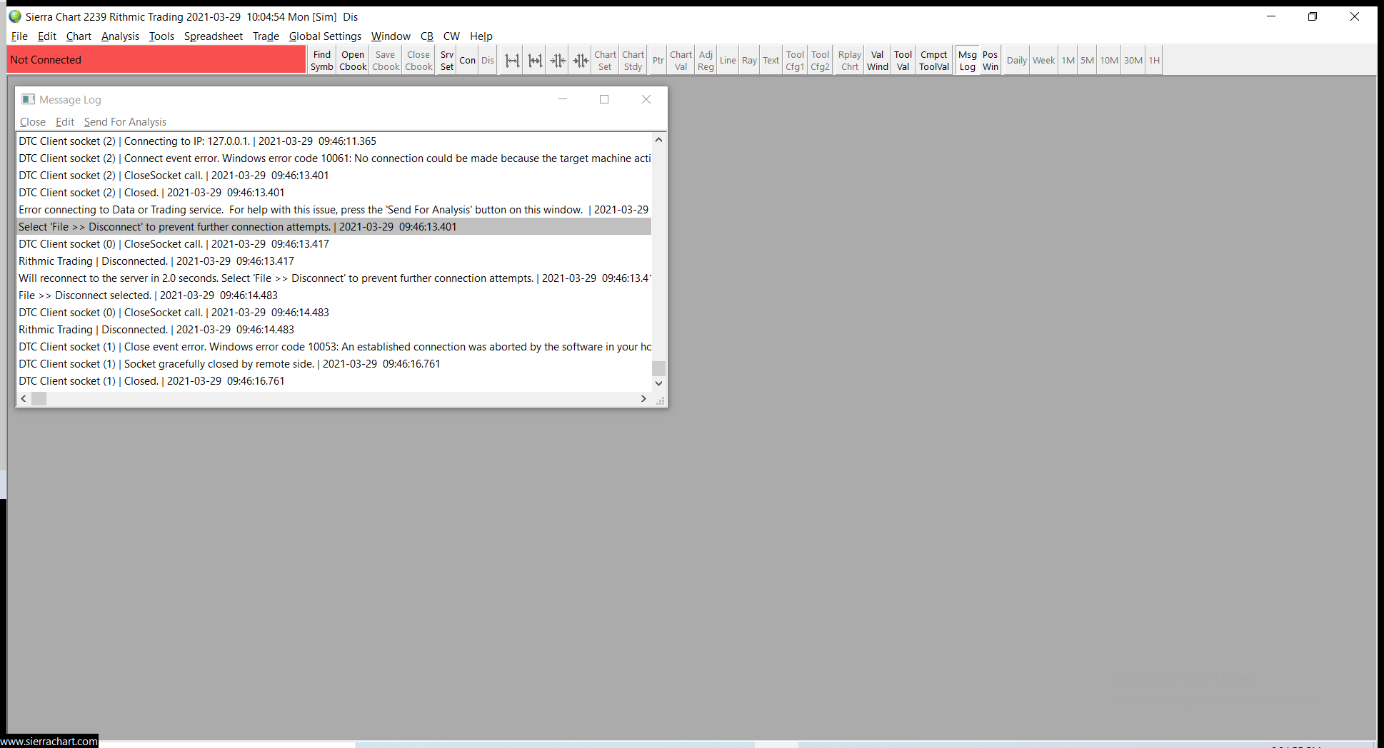Click the Not Connected status box
This screenshot has height=748, width=1384.
tap(156, 60)
